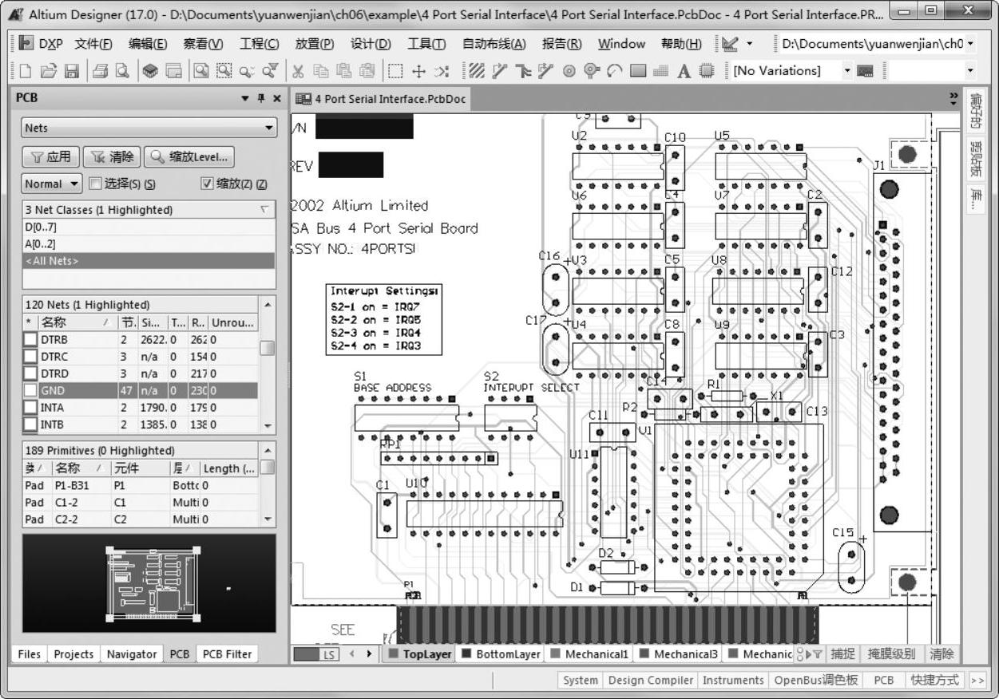The image size is (999, 699).
Task: Open the 编辑(E) menu
Action: 148,44
